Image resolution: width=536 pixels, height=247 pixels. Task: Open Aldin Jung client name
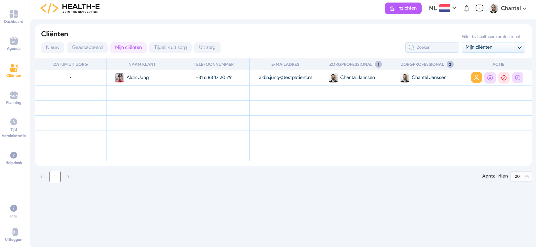click(x=137, y=78)
